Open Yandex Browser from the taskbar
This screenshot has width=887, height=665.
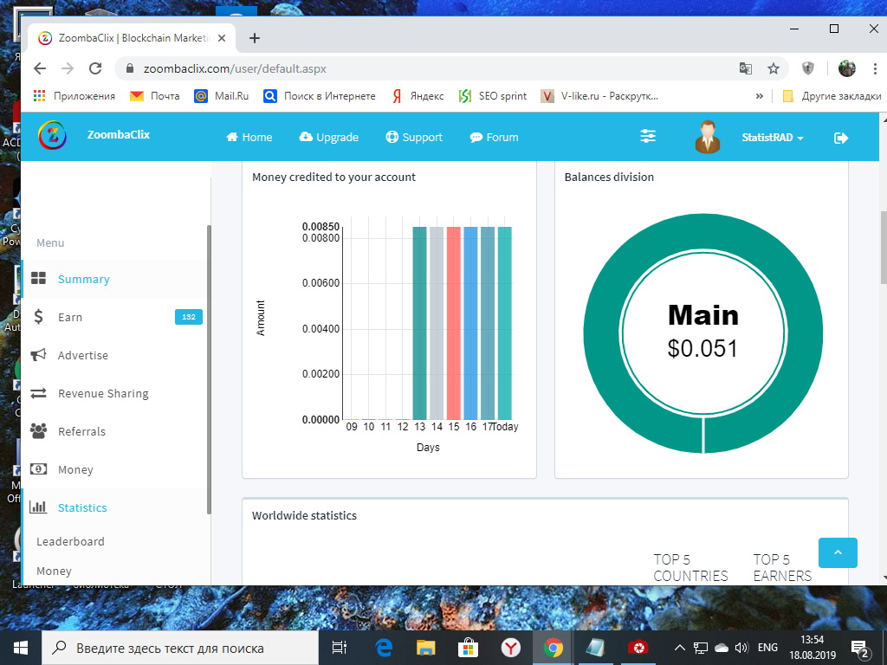pyautogui.click(x=511, y=648)
